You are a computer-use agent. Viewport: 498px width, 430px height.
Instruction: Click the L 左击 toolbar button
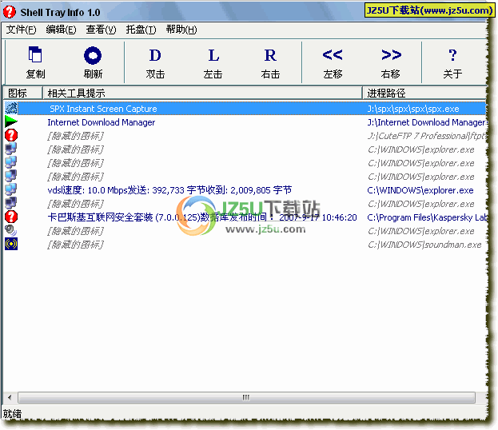[213, 62]
